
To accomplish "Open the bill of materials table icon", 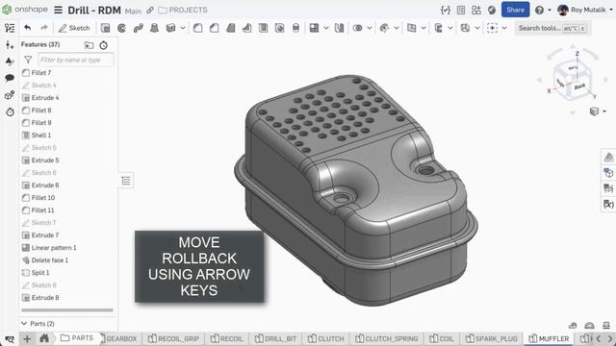I will pyautogui.click(x=461, y=10).
